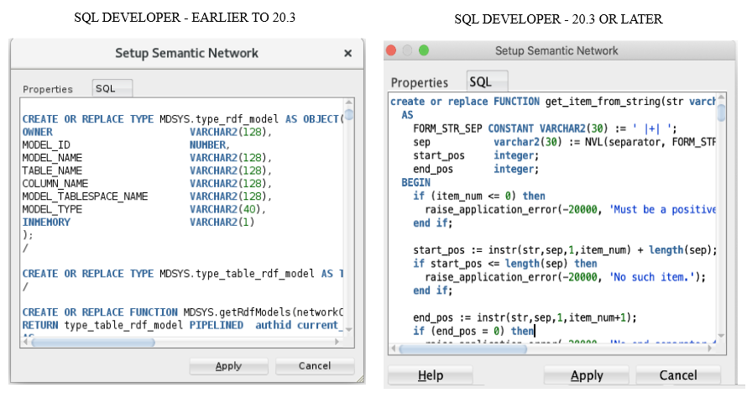Click scroll up arrow in left SQL pane
747x393 pixels.
pyautogui.click(x=349, y=102)
